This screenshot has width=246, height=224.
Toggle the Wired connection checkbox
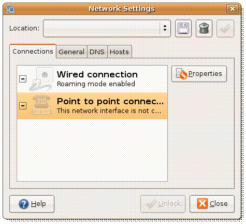tap(23, 79)
